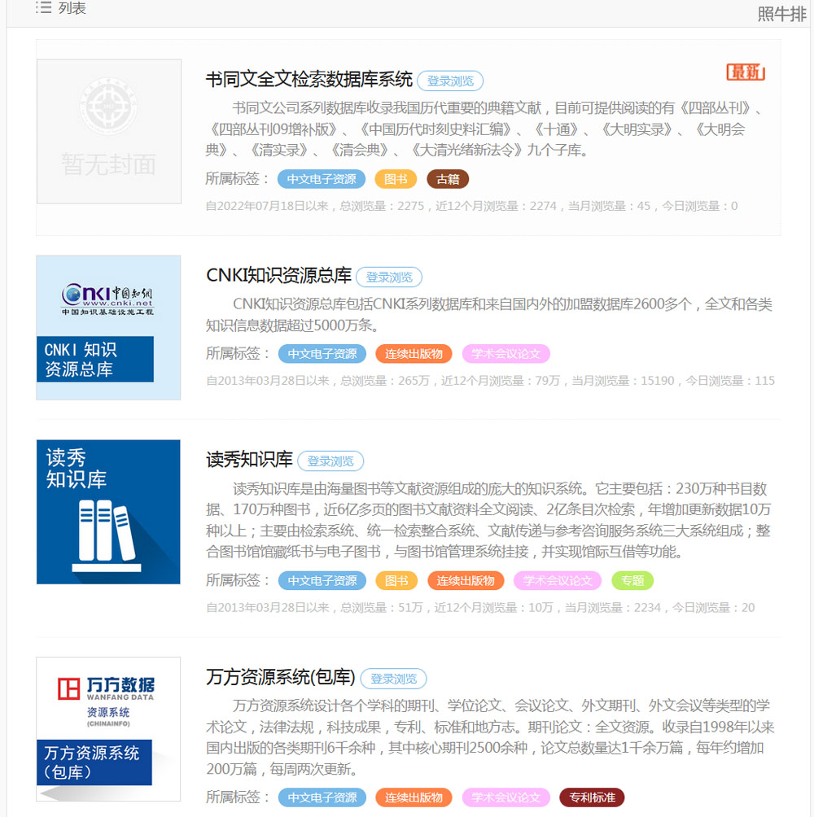The width and height of the screenshot is (814, 817).
Task: Select 学术会议论文 tag under CNKI
Action: 505,354
